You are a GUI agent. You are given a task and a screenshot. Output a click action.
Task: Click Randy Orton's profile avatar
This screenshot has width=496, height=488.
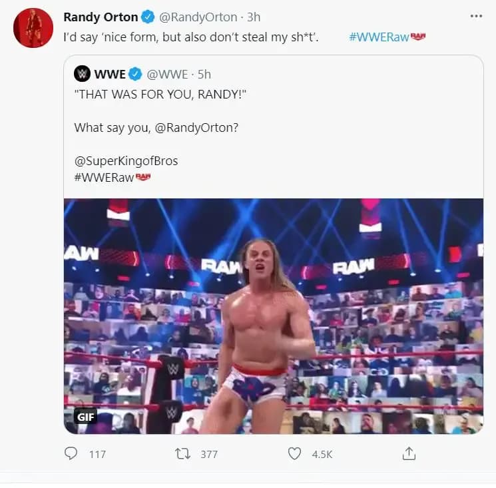pos(33,28)
